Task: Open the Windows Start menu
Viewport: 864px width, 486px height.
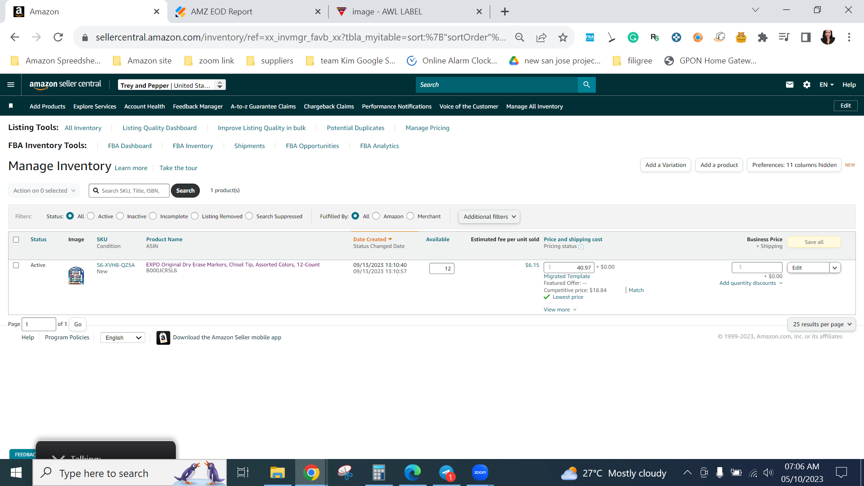Action: pyautogui.click(x=16, y=472)
